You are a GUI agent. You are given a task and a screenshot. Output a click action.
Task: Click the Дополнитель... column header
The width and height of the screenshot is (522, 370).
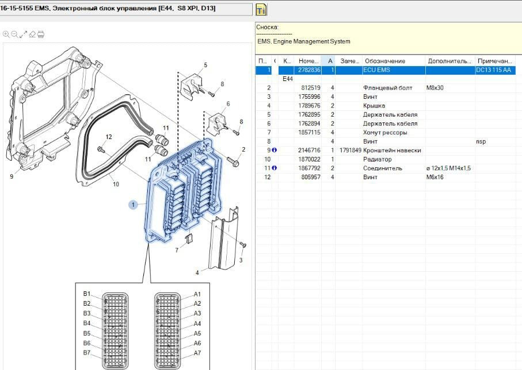449,61
